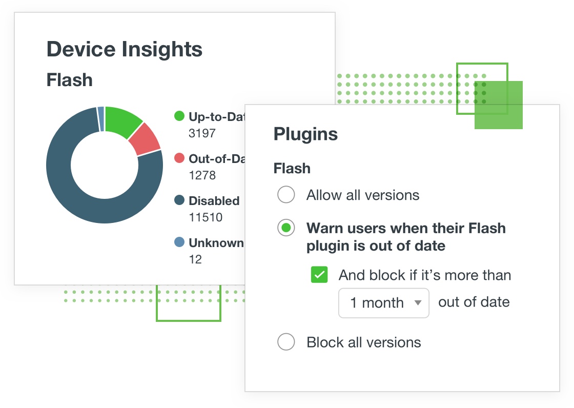Click the Unknown legend label

coord(216,243)
